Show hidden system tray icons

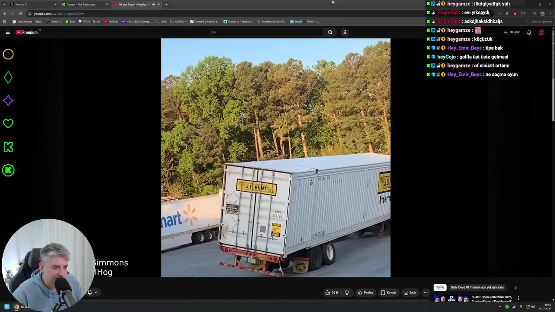point(500,307)
